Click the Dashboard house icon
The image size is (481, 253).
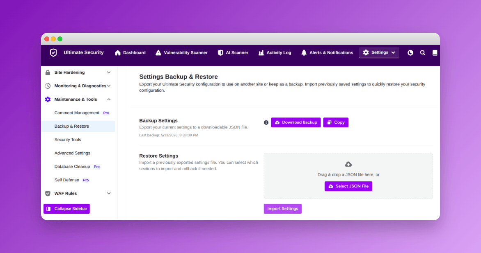pos(118,53)
